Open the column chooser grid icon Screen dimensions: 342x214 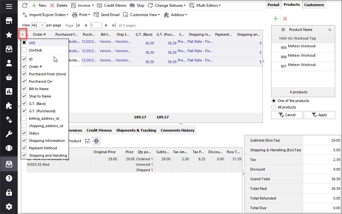coord(23,34)
